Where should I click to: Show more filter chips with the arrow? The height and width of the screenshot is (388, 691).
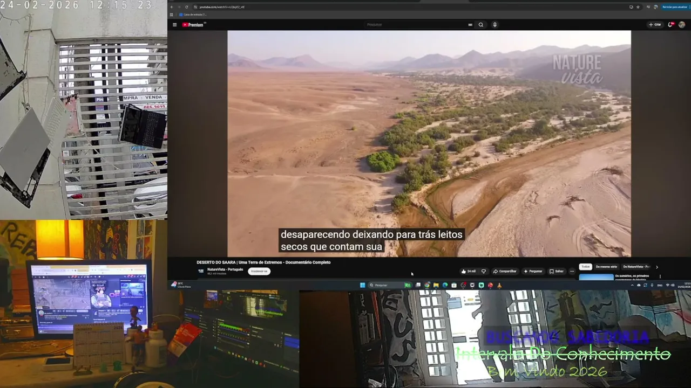tap(657, 267)
